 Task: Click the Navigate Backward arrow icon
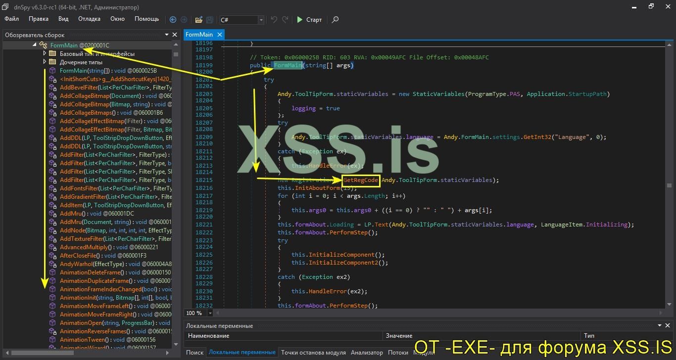click(x=173, y=20)
